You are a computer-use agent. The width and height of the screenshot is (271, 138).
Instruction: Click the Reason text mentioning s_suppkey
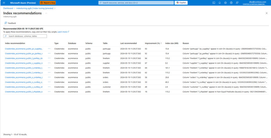tap(225, 63)
